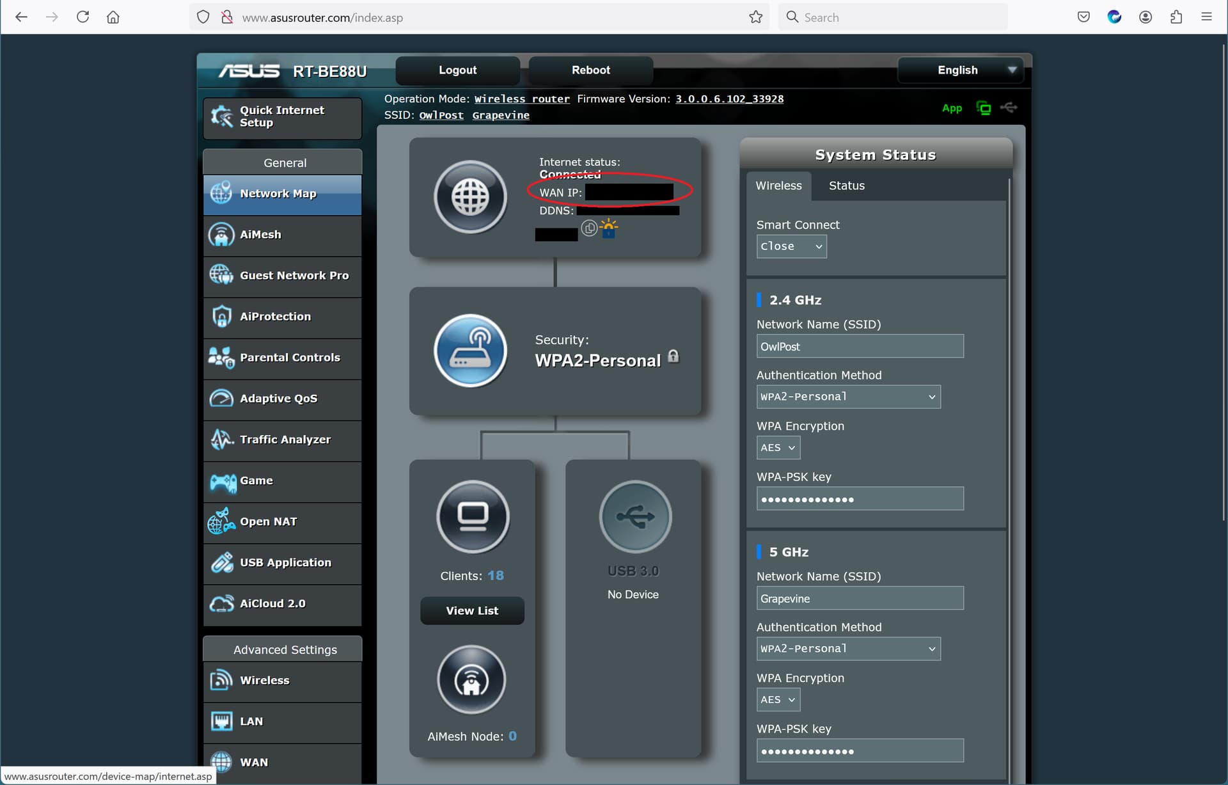Image resolution: width=1228 pixels, height=785 pixels.
Task: Open 2.4 GHz WPA Encryption dropdown
Action: pos(778,448)
